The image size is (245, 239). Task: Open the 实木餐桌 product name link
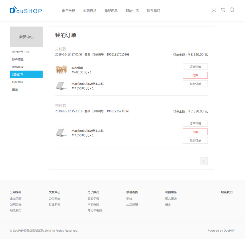(x=77, y=68)
